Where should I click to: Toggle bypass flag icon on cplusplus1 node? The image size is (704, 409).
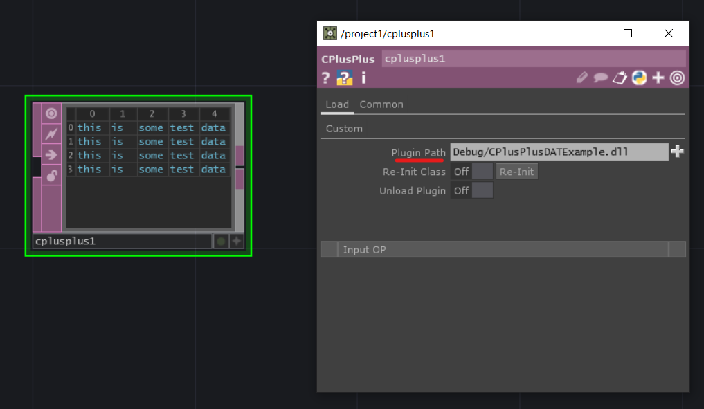(52, 134)
